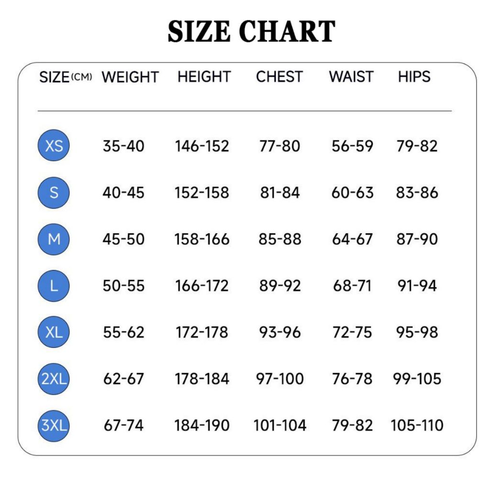Click the WAIST column header

pyautogui.click(x=351, y=77)
